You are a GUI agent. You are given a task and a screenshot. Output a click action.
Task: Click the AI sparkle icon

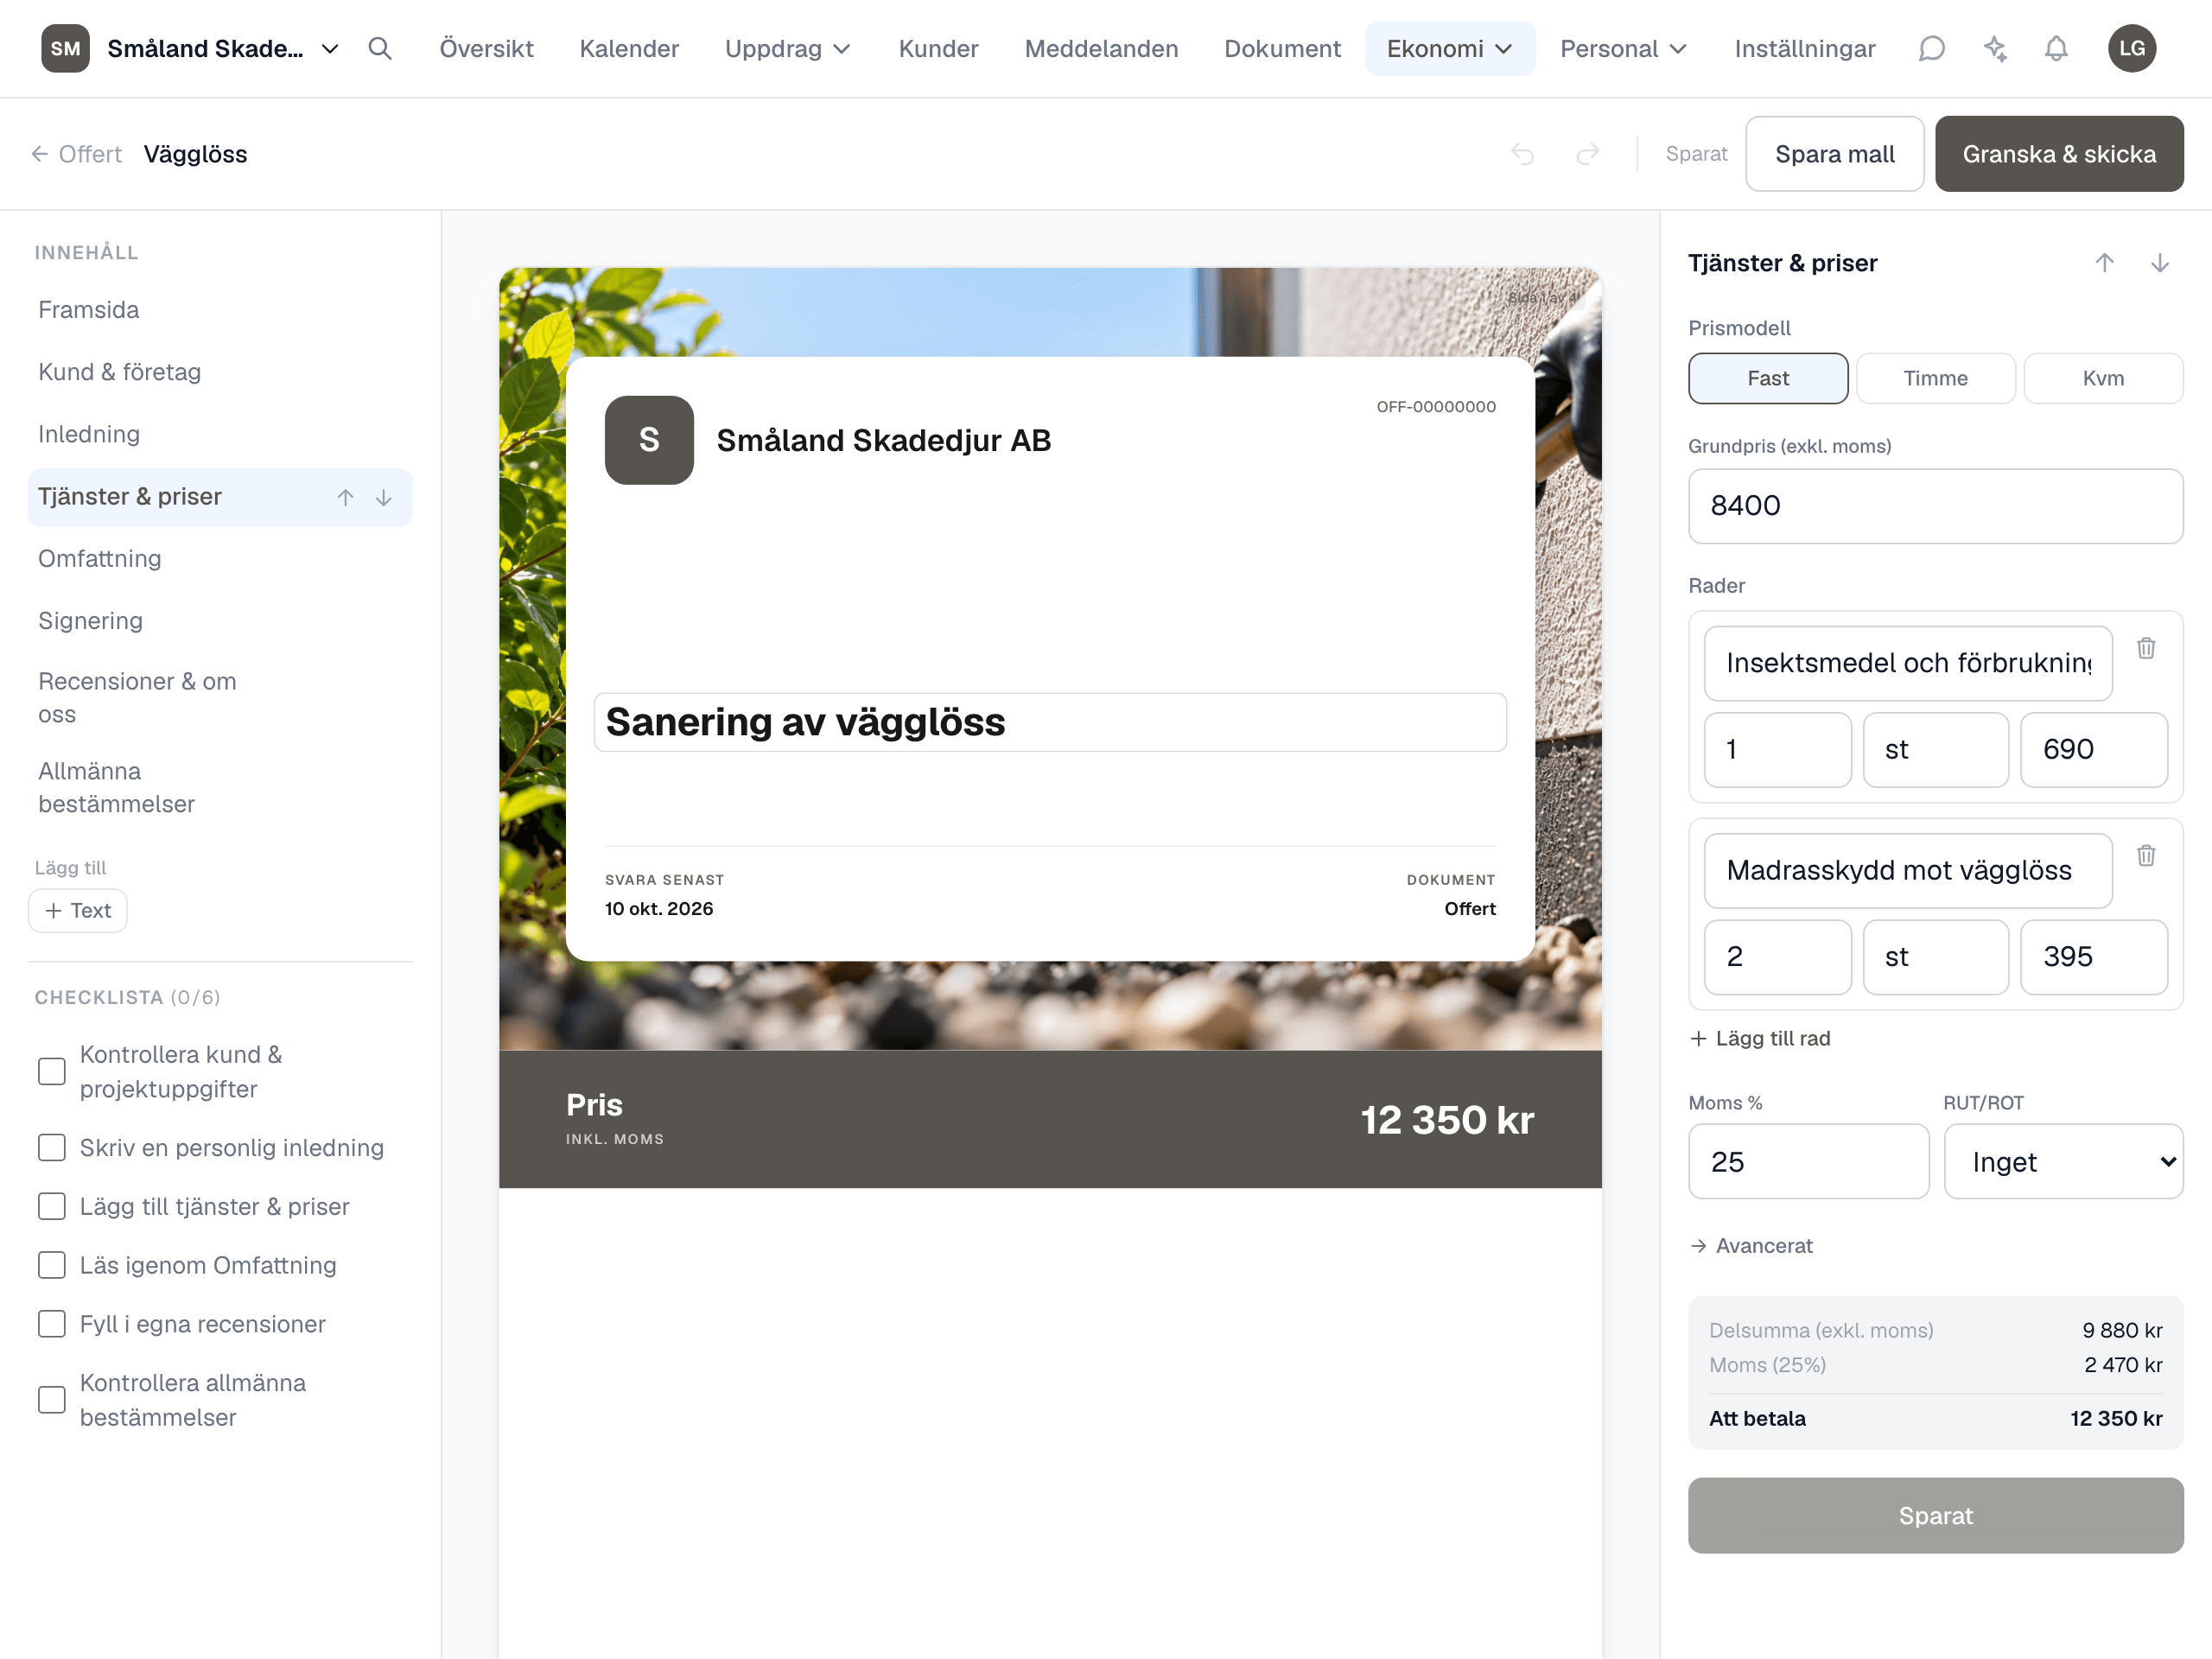pyautogui.click(x=1995, y=48)
